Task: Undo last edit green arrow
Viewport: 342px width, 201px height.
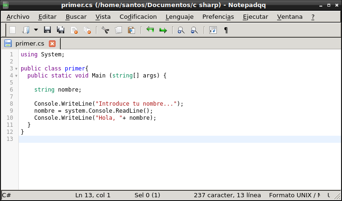Action: [x=150, y=30]
